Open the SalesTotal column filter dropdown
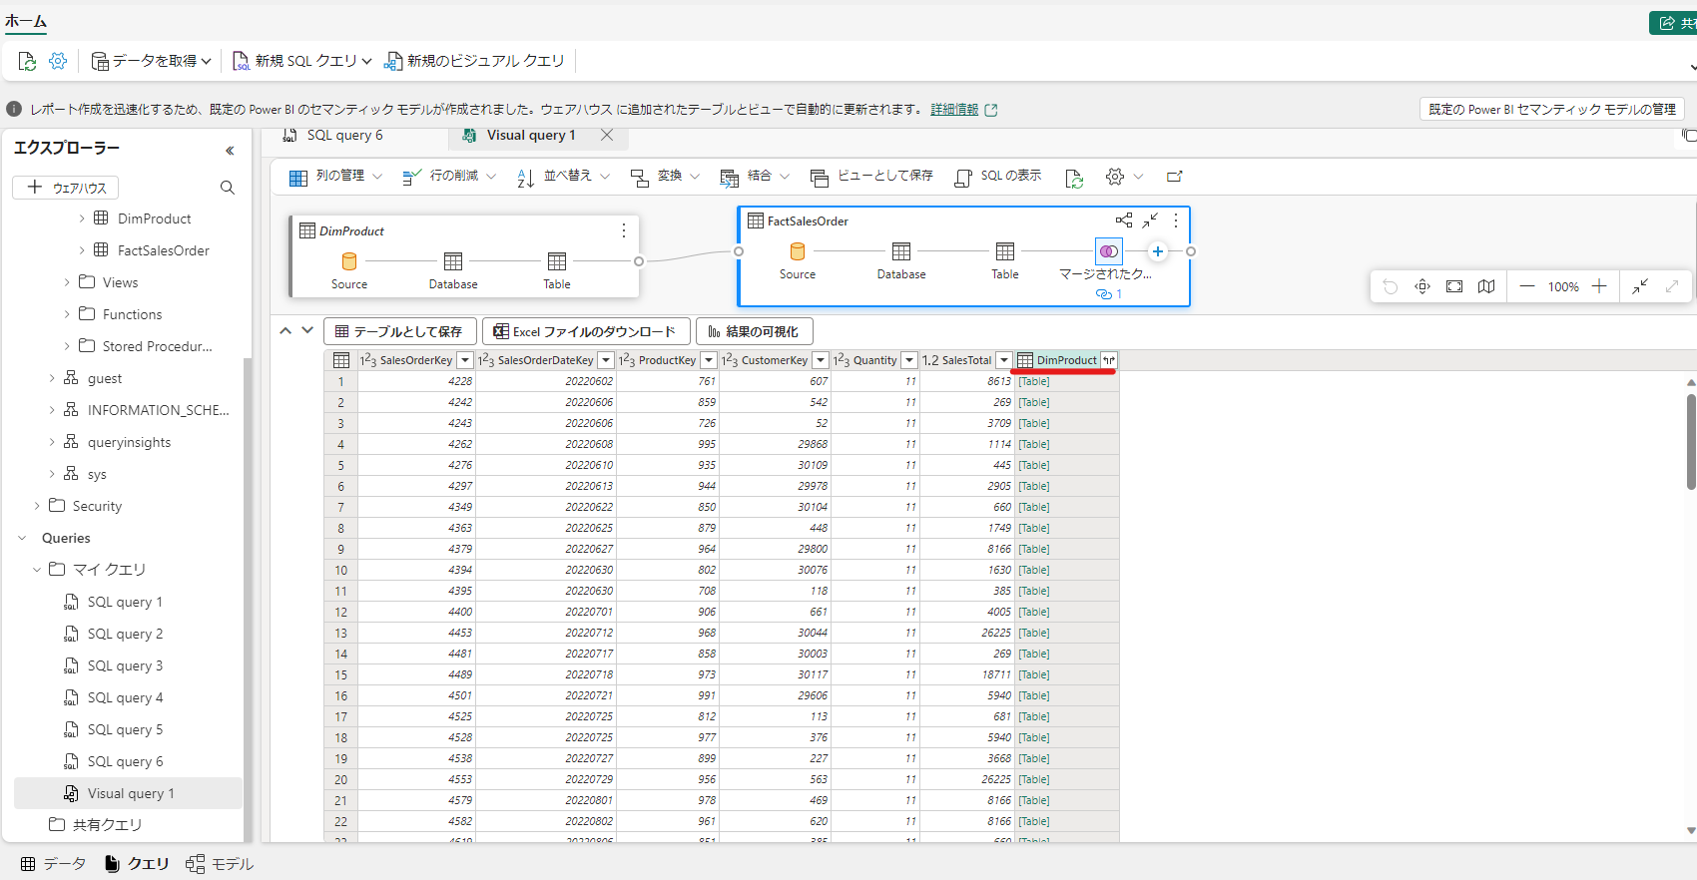 [1004, 360]
